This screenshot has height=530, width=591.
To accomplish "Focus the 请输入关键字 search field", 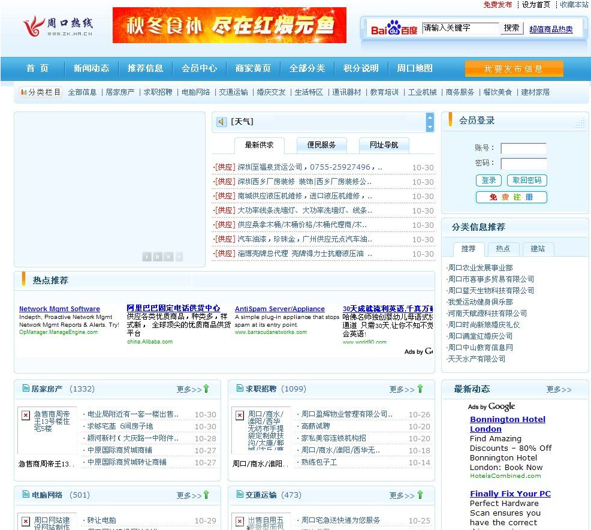I will 460,28.
